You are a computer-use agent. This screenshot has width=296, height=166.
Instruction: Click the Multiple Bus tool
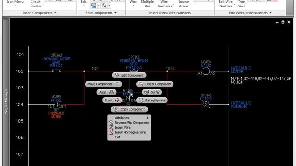click(147, 4)
